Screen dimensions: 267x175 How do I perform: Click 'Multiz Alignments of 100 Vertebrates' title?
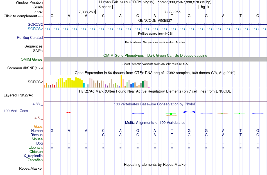155,123
